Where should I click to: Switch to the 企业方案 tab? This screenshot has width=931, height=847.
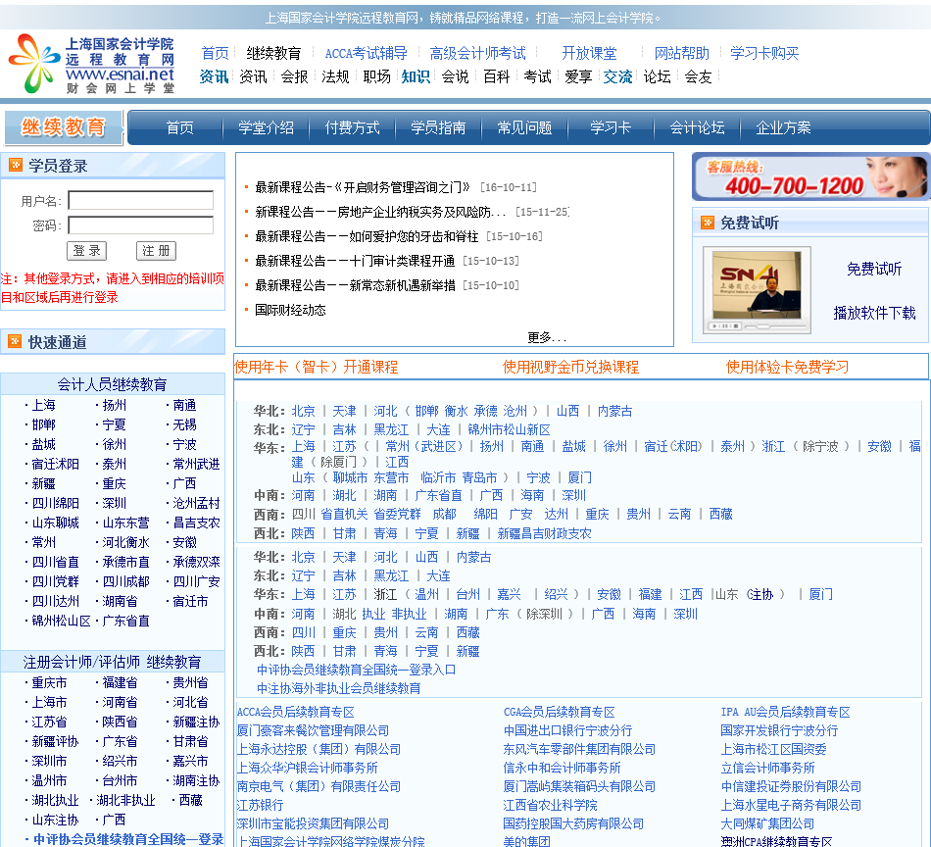point(783,127)
